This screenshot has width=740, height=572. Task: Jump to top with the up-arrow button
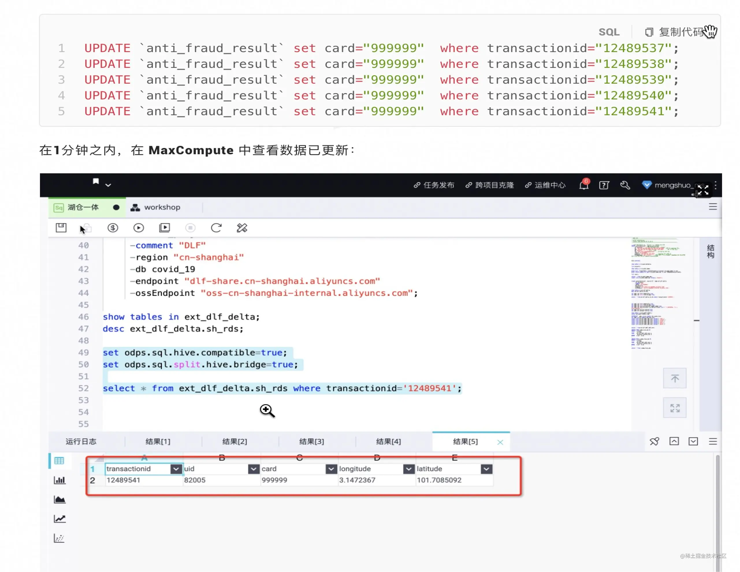tap(675, 378)
